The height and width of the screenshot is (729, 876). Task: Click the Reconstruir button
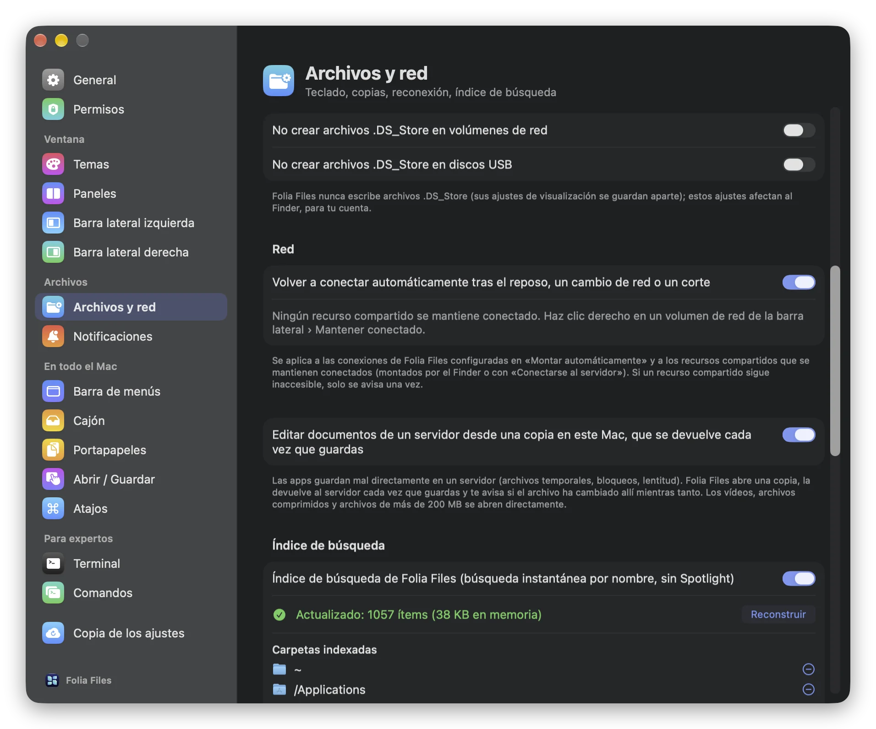tap(778, 615)
